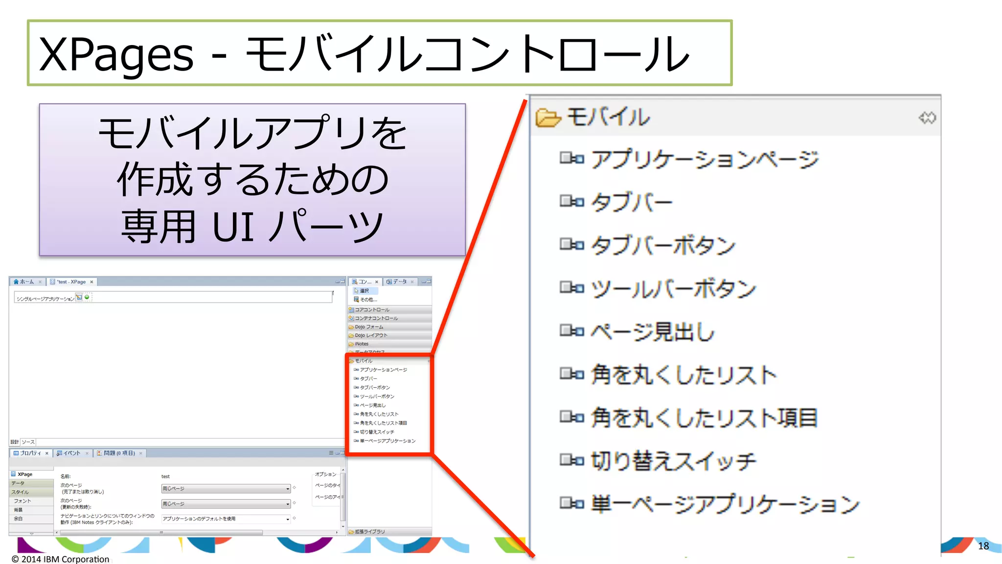Expand the Dojo レイアウト drawer

pos(389,335)
